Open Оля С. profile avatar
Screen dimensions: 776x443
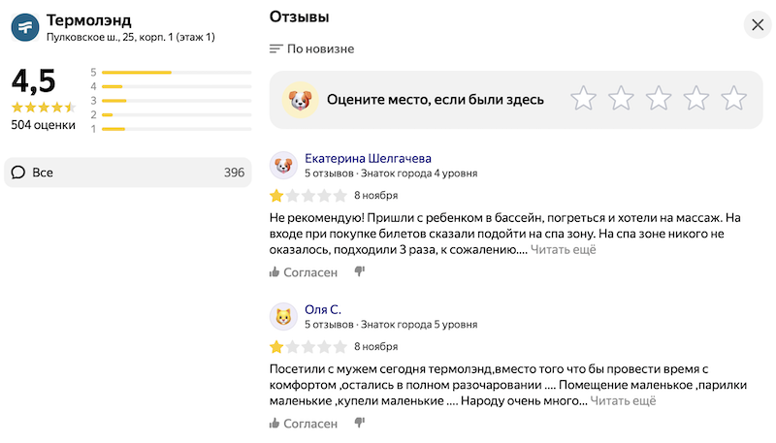click(x=283, y=316)
